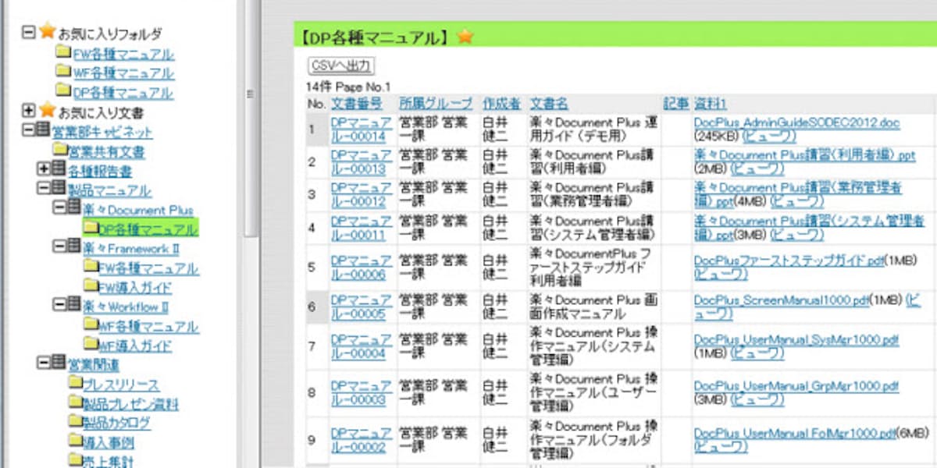The width and height of the screenshot is (937, 468).
Task: Sort by 文書名 column header
Action: click(549, 103)
